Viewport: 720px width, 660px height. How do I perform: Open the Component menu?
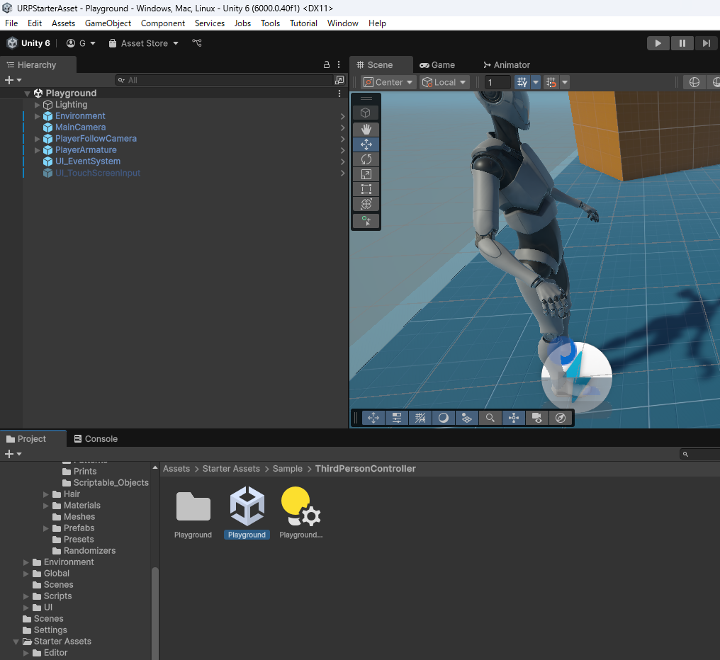(162, 23)
